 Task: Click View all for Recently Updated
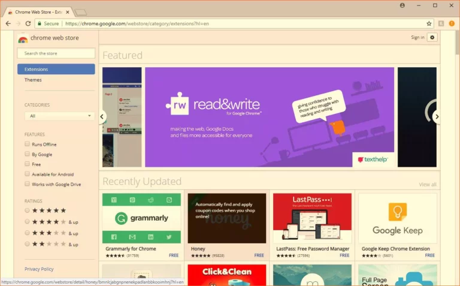click(x=428, y=185)
